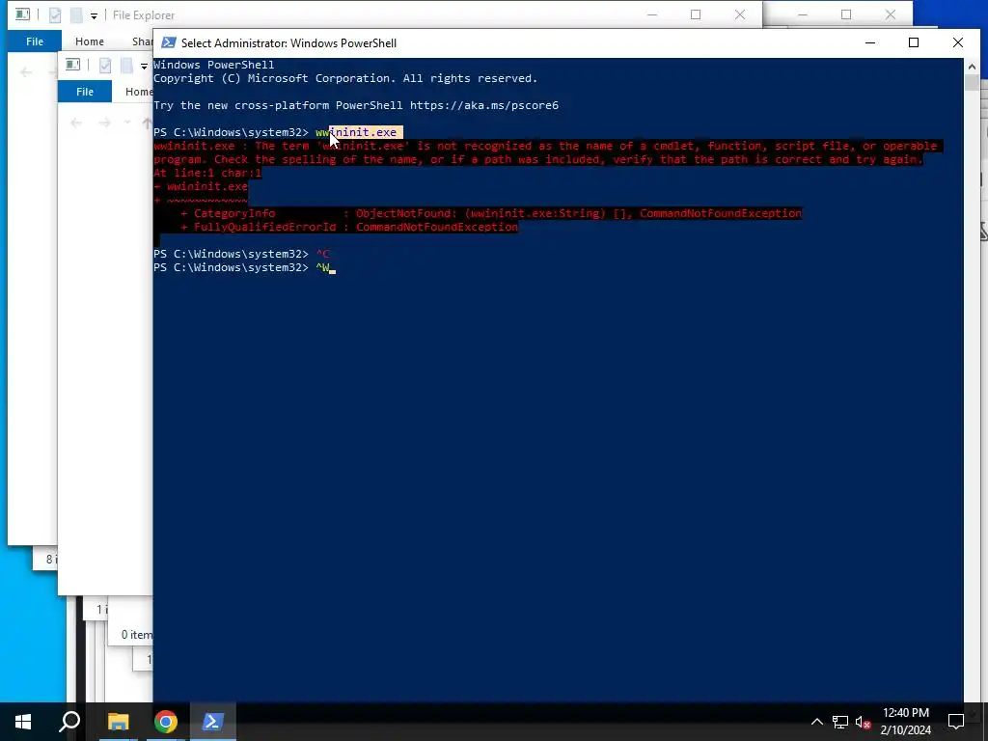Click Properties quick-access icon in second Explorer window
The height and width of the screenshot is (741, 988).
(105, 65)
